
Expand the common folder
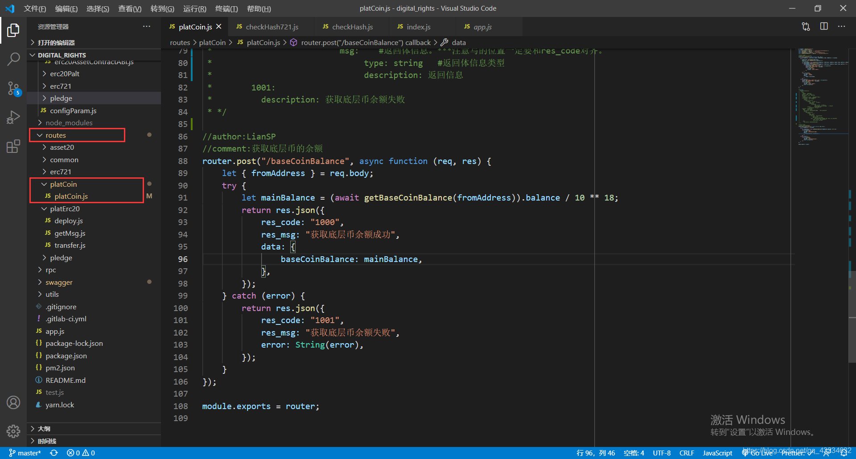[94, 160]
